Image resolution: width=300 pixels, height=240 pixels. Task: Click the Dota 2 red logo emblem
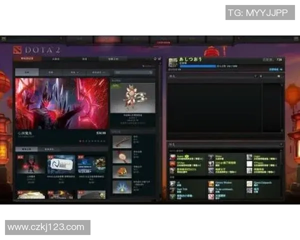point(17,50)
